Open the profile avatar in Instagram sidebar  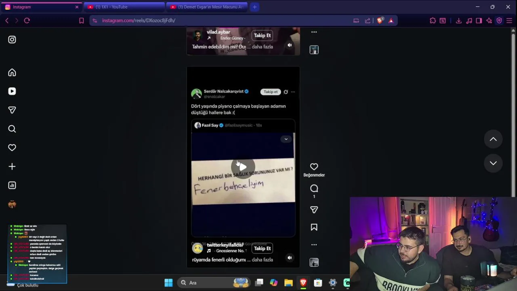[12, 205]
